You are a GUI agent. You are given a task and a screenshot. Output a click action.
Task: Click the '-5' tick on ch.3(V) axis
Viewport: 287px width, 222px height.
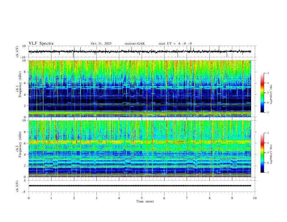pyautogui.click(x=25, y=192)
